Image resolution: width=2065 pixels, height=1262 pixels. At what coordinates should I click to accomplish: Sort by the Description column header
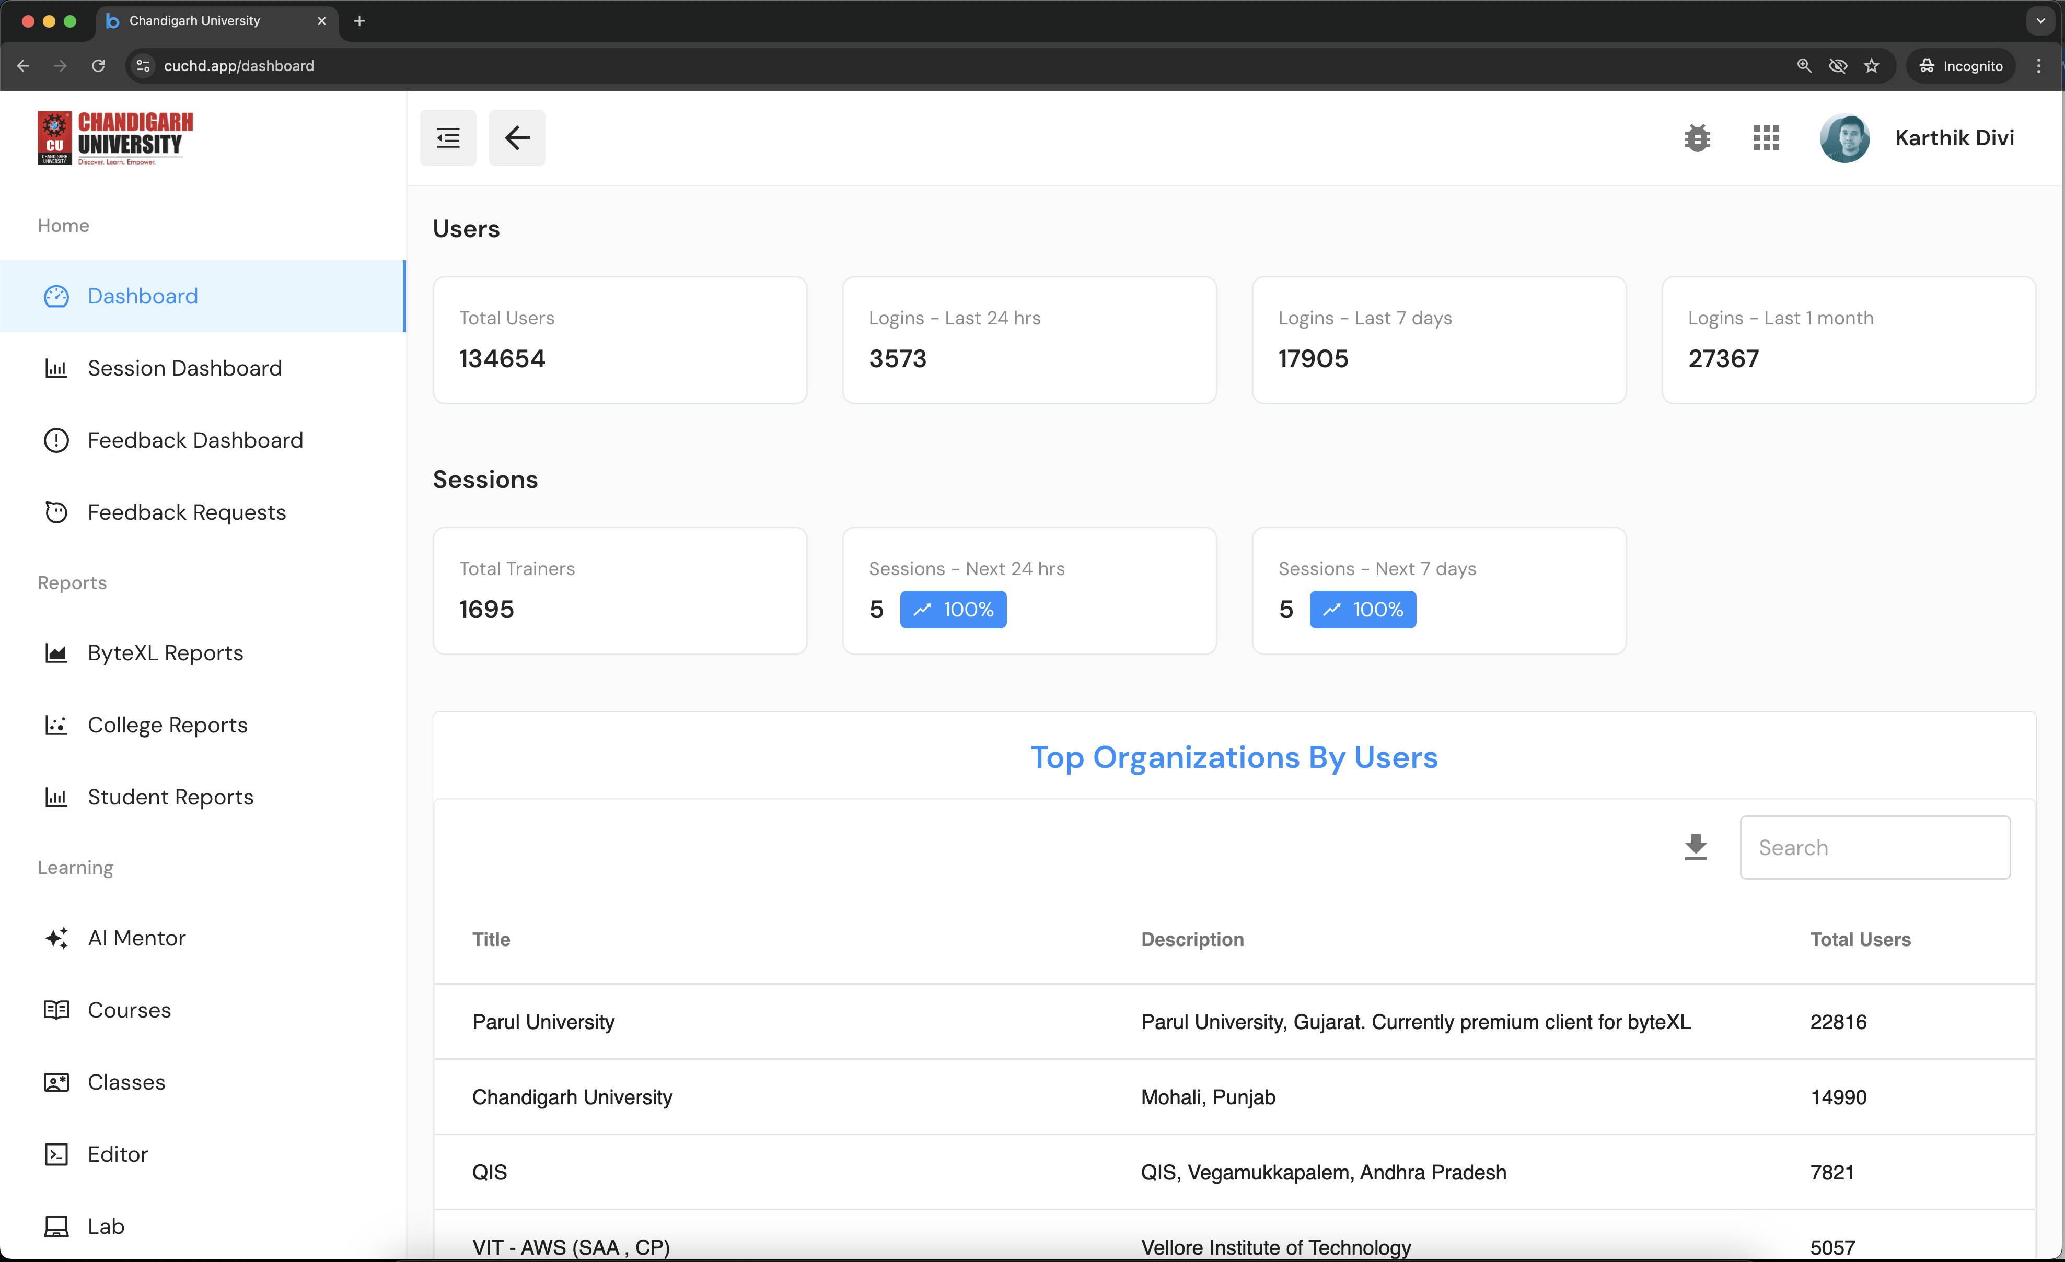[x=1192, y=939]
